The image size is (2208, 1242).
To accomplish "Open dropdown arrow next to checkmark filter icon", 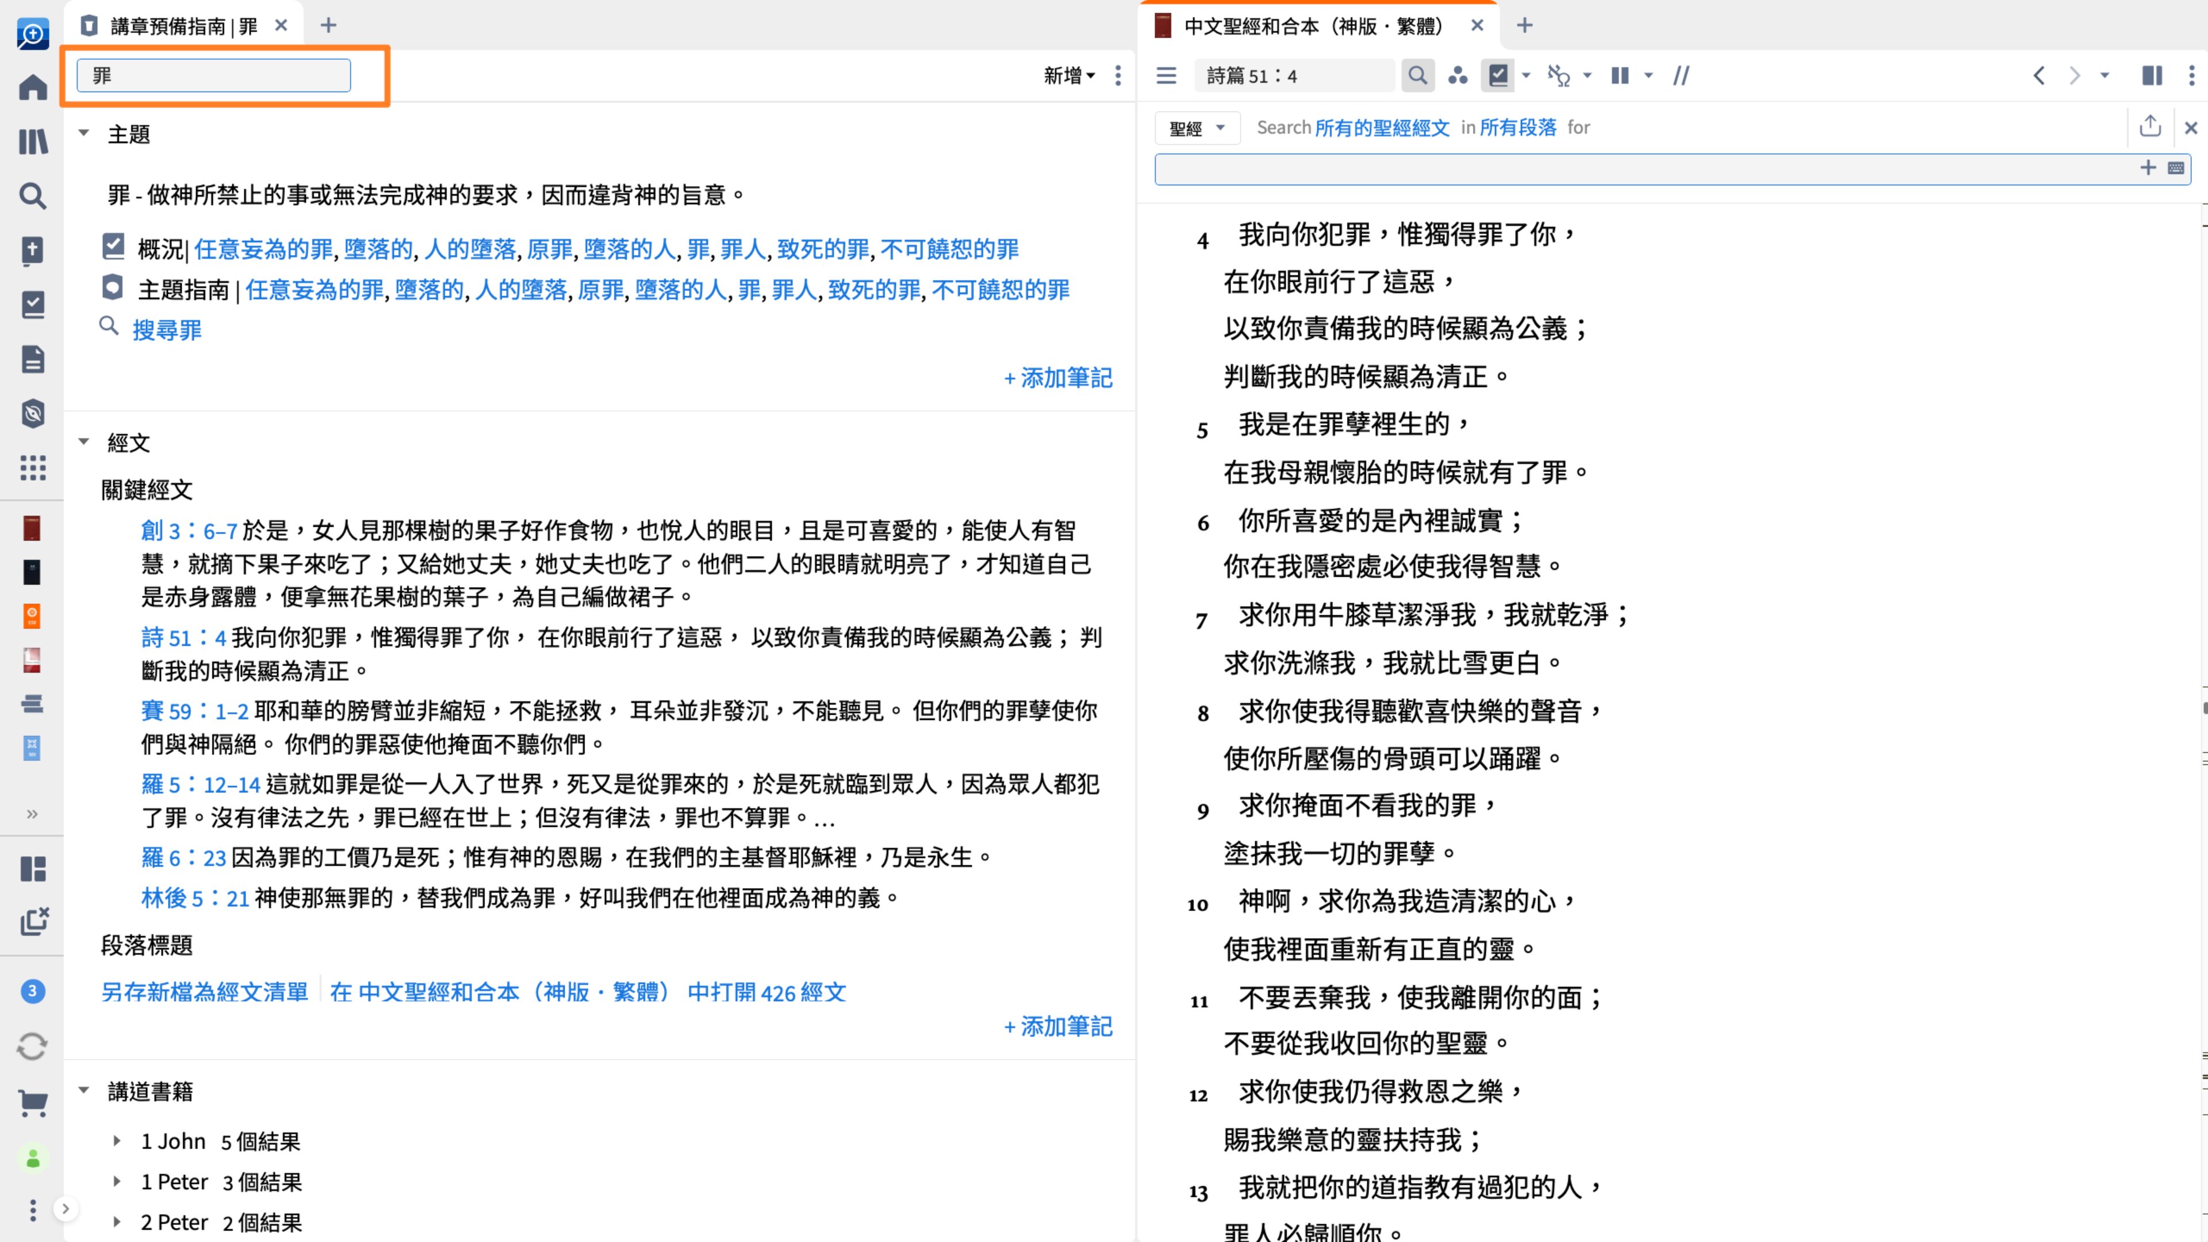I will (x=1525, y=75).
